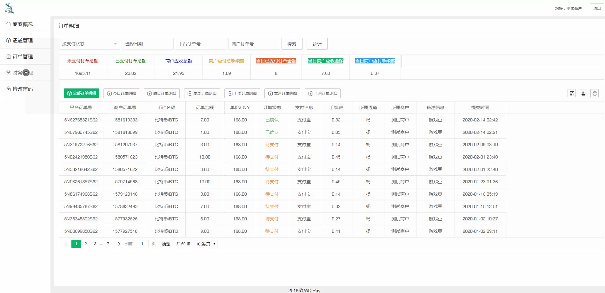Go to next page arrow

(x=119, y=244)
